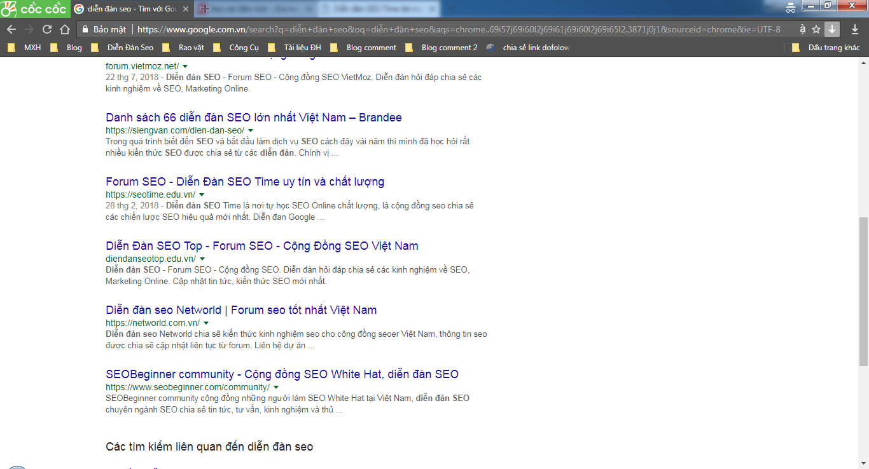The image size is (869, 469).
Task: Open 'Diễn đàn seo Networld' result
Action: tap(241, 310)
